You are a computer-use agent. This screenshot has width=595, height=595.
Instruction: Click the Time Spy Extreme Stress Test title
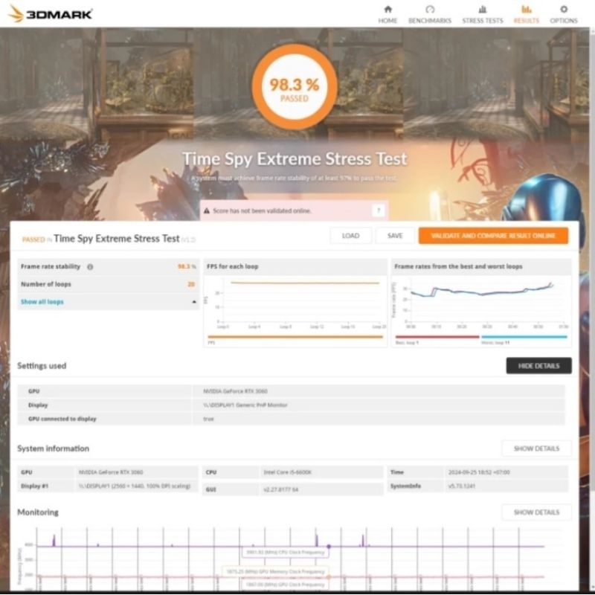click(295, 158)
